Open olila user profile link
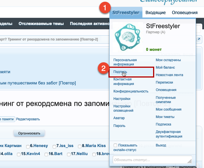 click(8, 154)
